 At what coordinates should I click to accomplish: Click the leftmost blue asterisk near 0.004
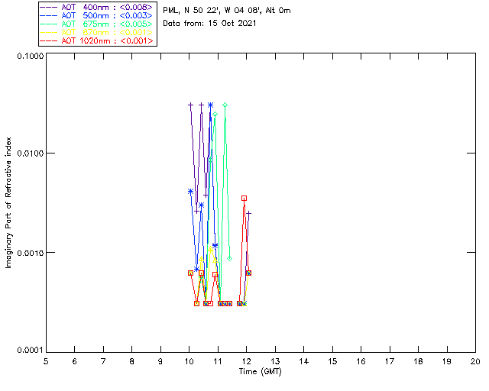[191, 191]
